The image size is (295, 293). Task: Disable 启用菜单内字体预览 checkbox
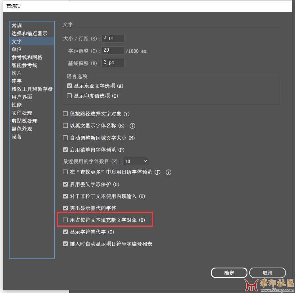click(66, 150)
